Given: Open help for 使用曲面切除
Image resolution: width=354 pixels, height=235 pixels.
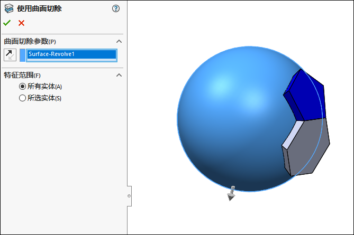Looking at the screenshot, I should coord(116,8).
